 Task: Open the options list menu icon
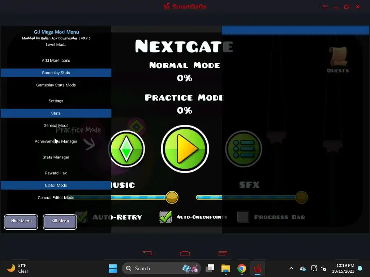pyautogui.click(x=244, y=149)
